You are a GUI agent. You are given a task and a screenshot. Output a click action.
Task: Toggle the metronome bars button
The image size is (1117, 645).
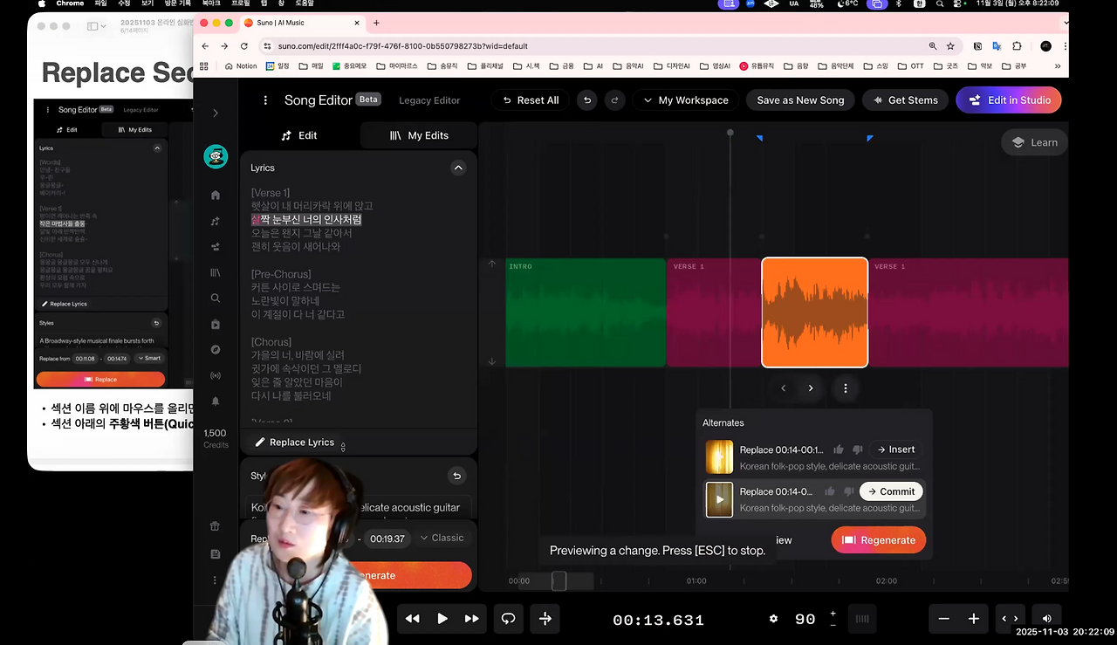point(862,619)
